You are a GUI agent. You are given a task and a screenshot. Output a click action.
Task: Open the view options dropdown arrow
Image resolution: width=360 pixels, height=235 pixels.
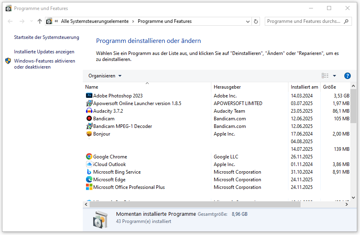click(x=335, y=75)
